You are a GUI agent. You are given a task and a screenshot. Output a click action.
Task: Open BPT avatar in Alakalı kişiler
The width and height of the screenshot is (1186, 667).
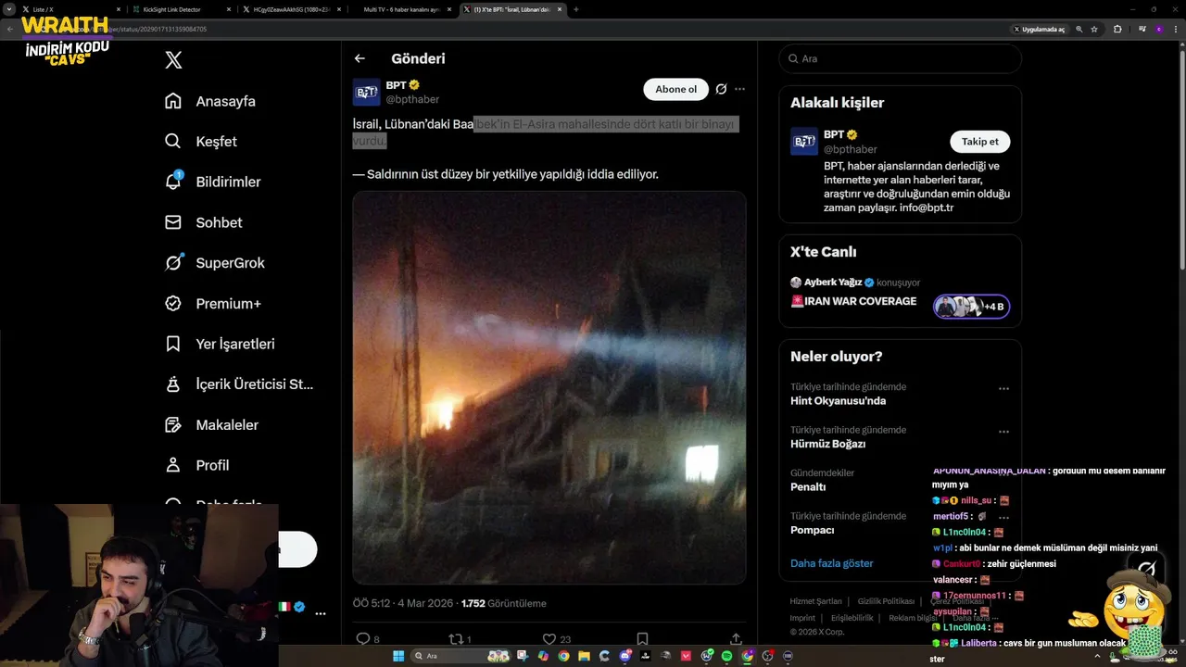click(804, 142)
